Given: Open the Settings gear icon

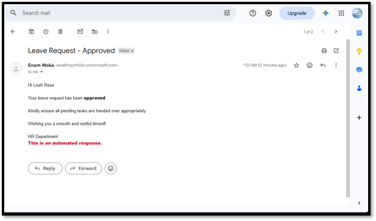Looking at the screenshot, I should coord(268,13).
